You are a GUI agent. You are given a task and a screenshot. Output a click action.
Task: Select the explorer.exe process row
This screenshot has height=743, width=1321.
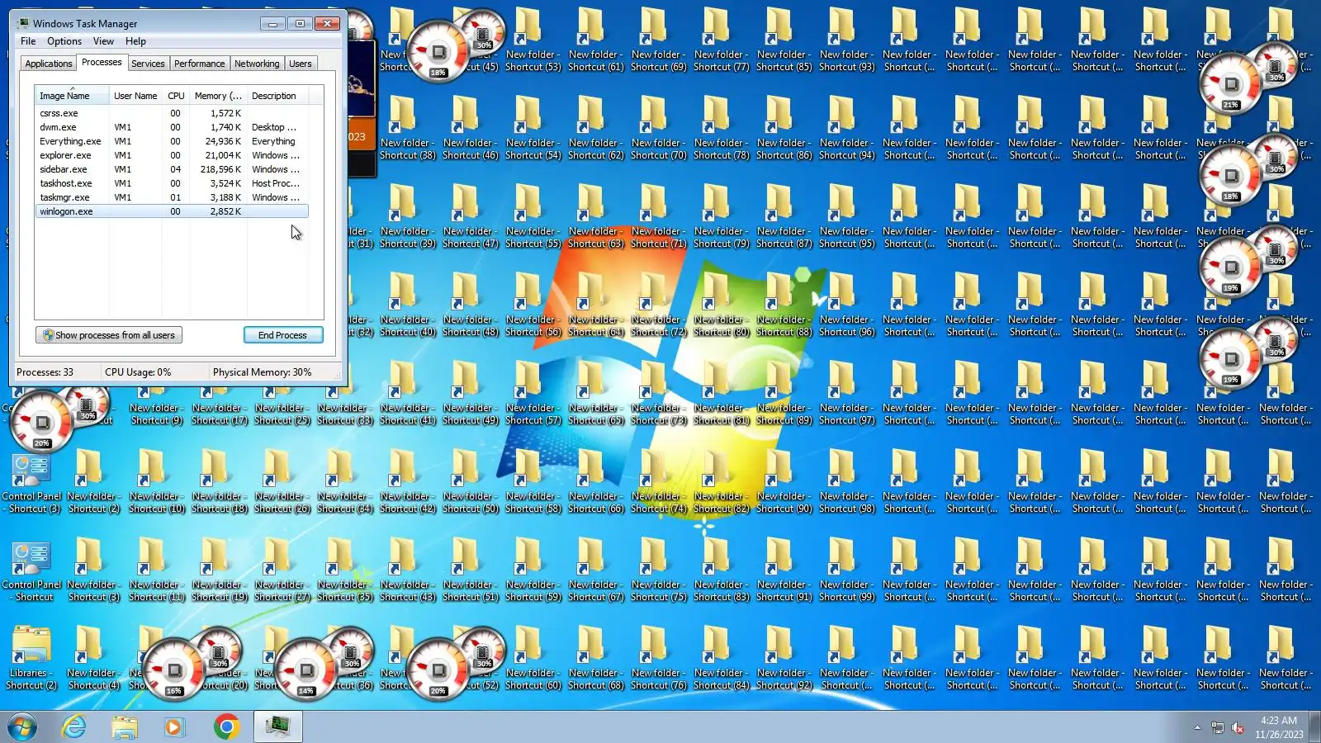point(172,155)
